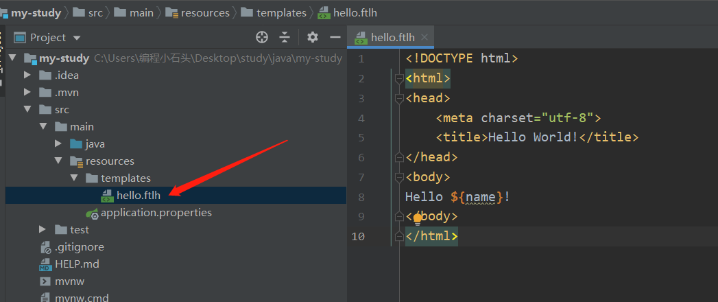Click the shell script icon beside mvnw
Viewport: 718px width, 302px height.
coord(45,281)
